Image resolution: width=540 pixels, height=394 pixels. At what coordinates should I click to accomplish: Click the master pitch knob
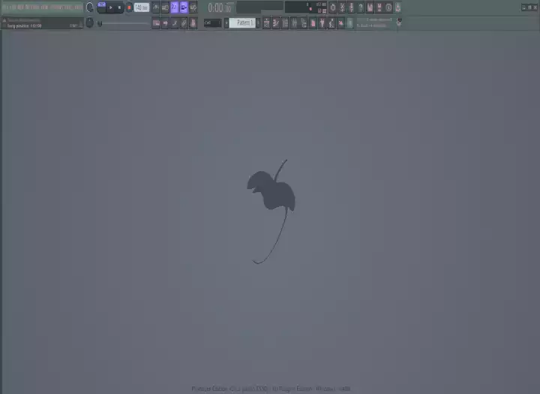pyautogui.click(x=90, y=23)
